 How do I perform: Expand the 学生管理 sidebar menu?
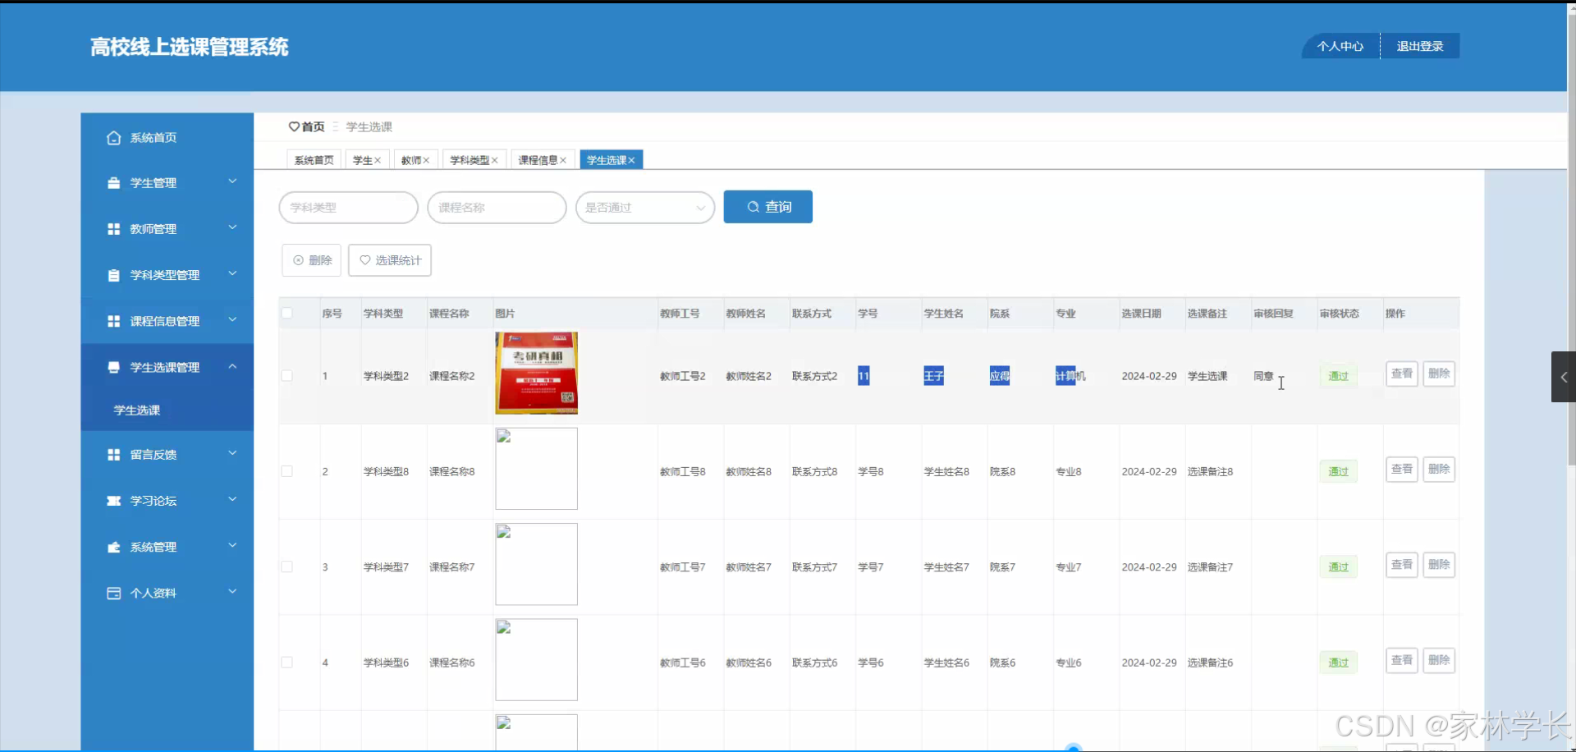tap(232, 181)
